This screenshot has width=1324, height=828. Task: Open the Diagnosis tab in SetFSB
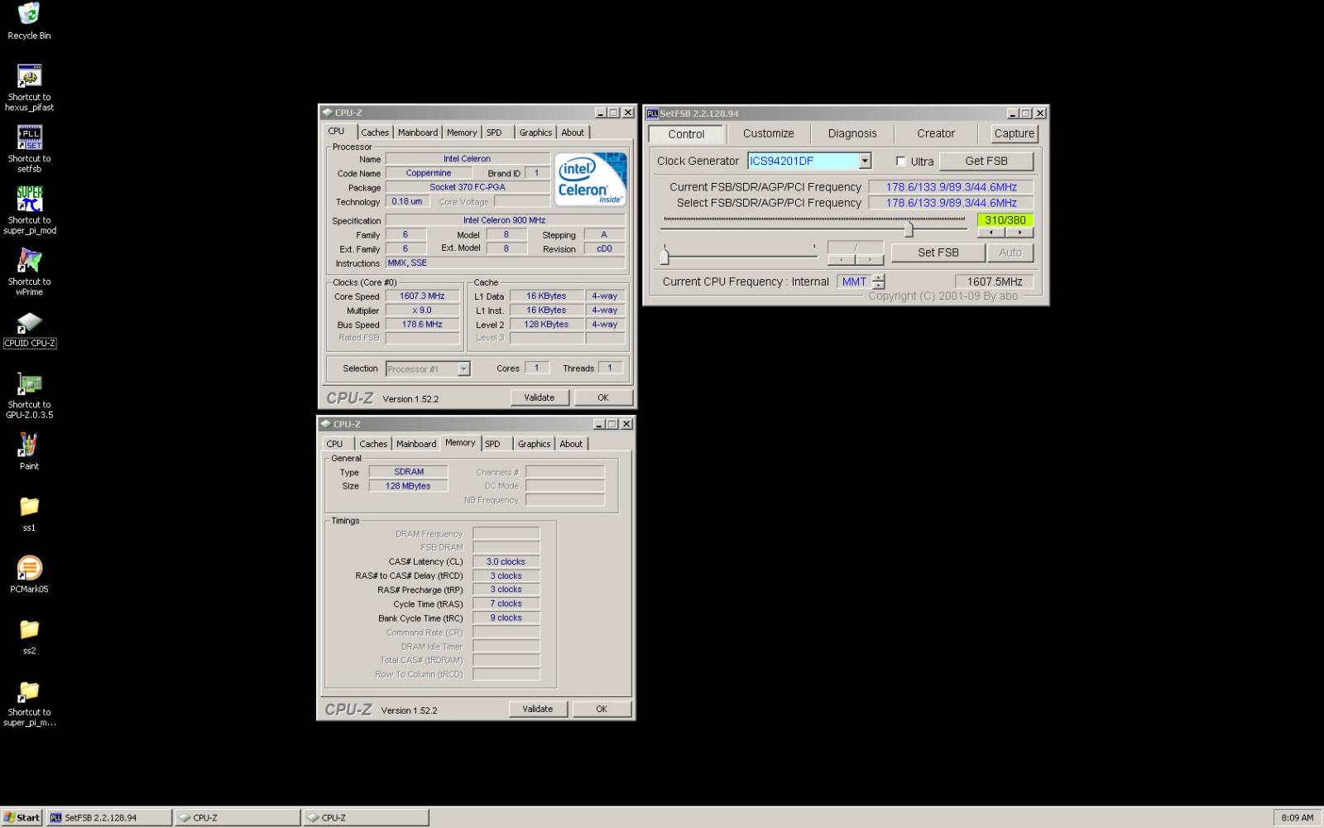click(851, 133)
